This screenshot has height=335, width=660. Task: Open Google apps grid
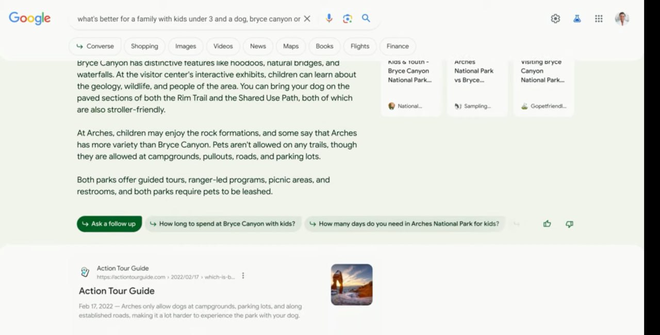click(599, 19)
